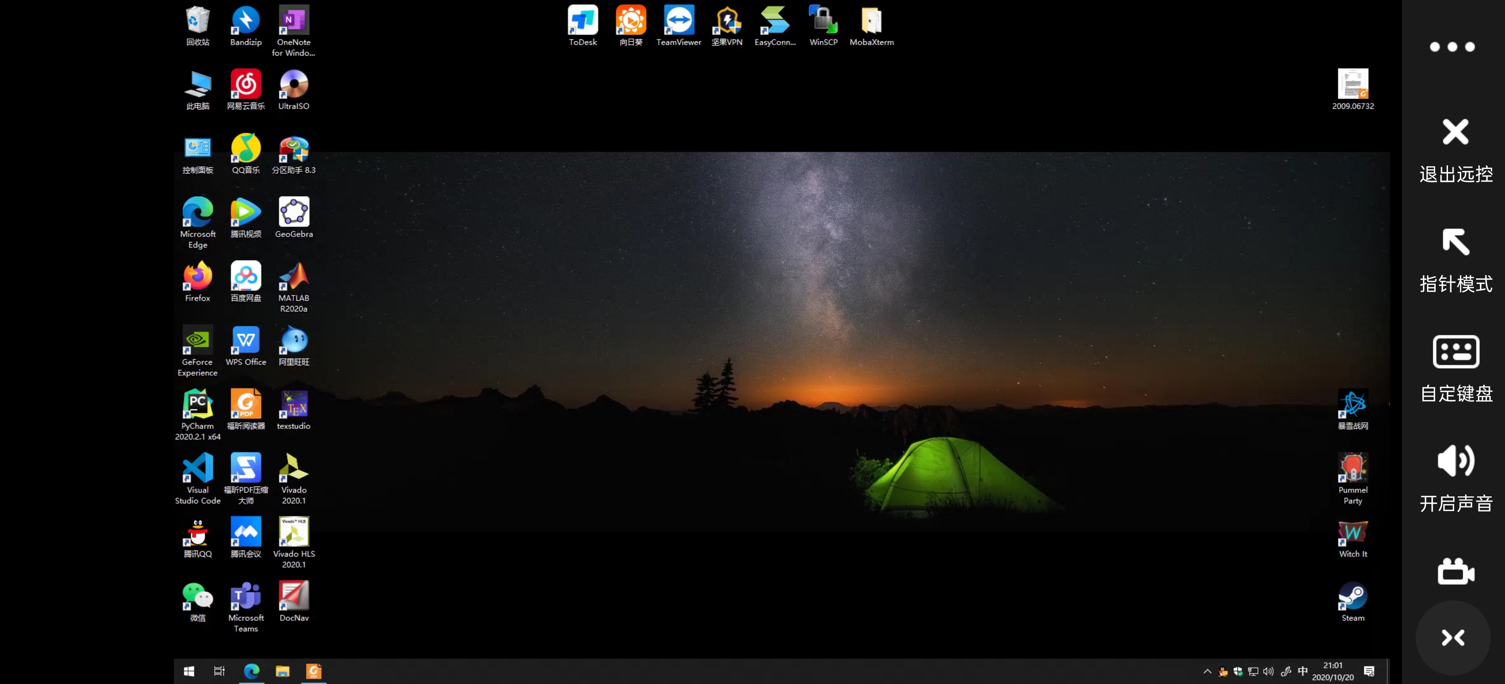The width and height of the screenshot is (1505, 684).
Task: Launch Vivado HLS 2020.1
Action: tap(293, 542)
